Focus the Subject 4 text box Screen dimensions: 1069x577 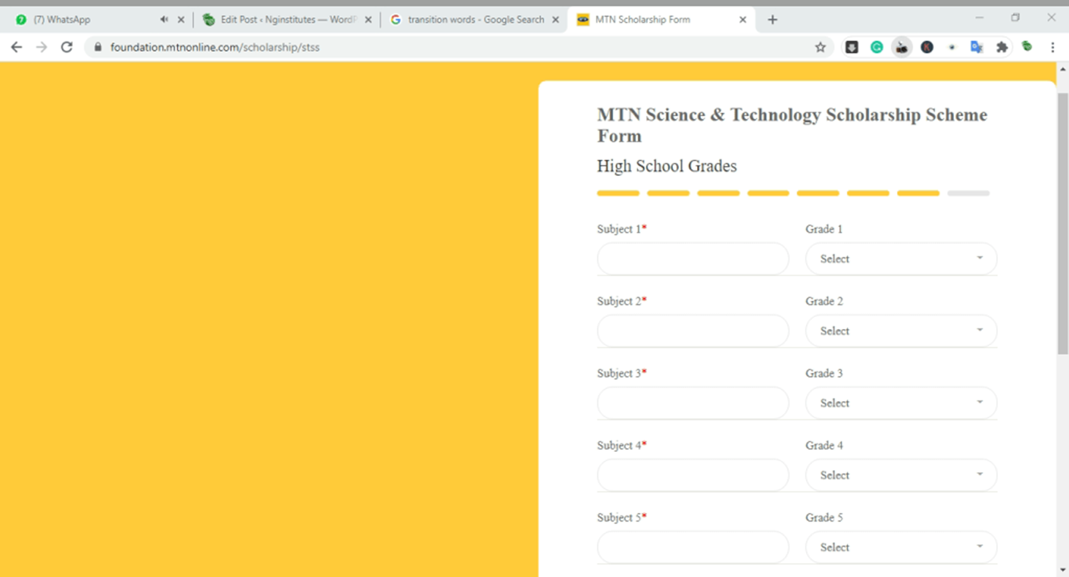click(693, 475)
